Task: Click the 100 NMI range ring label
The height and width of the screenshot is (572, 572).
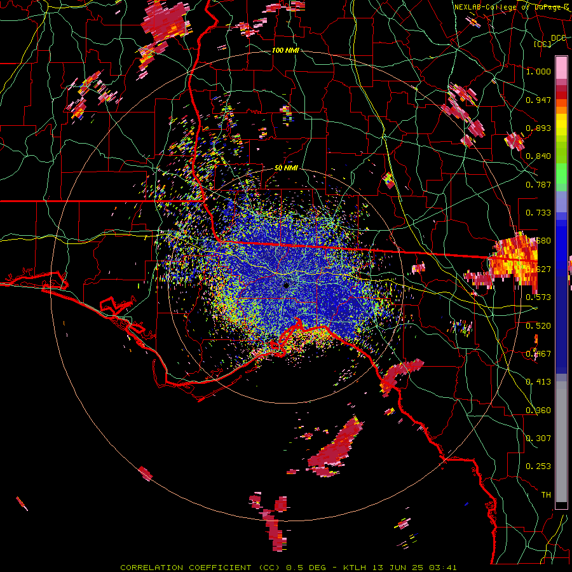Action: click(285, 50)
